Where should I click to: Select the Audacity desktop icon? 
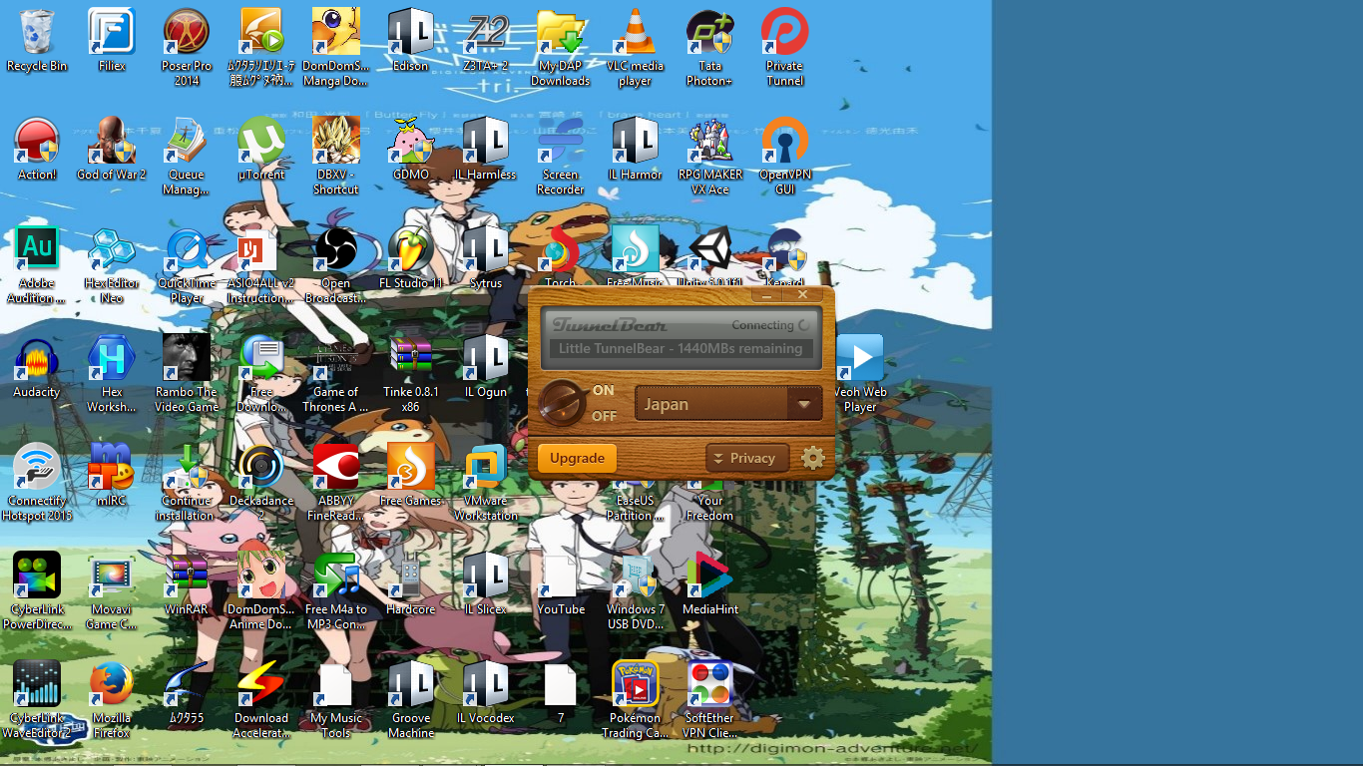coord(37,367)
